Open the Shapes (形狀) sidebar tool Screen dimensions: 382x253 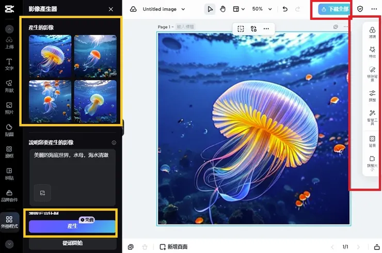pyautogui.click(x=9, y=86)
